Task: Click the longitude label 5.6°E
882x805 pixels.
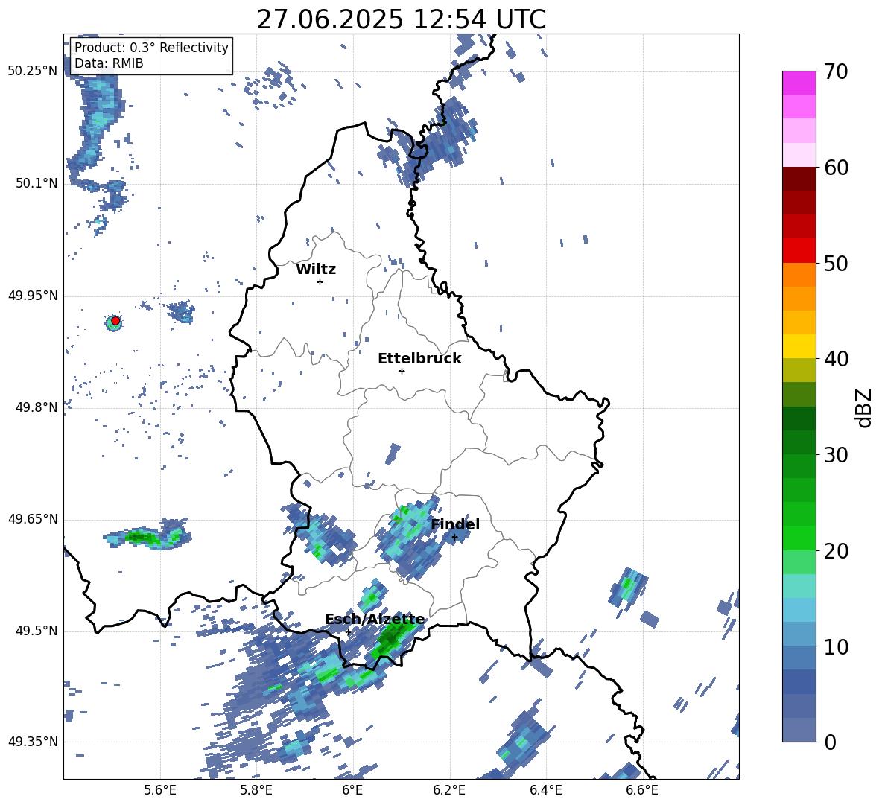Action: (160, 790)
